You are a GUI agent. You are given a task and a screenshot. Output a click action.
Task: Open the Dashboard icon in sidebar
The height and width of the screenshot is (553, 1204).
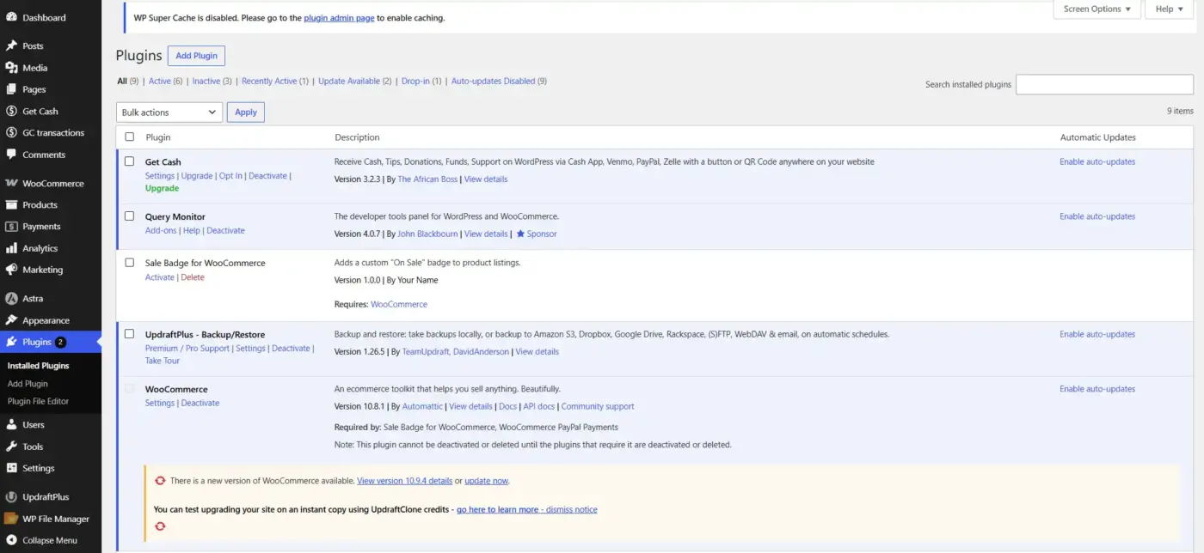tap(11, 17)
